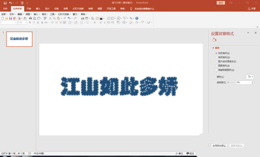Open the 颜色 color dropdown

[x=250, y=77]
